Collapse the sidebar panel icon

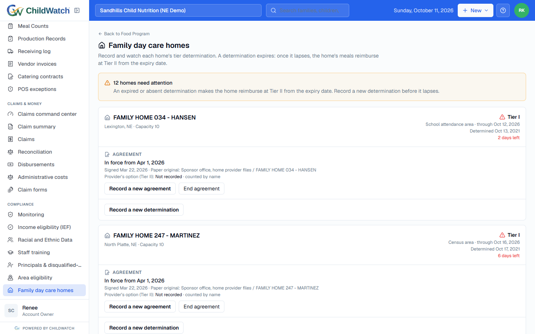(x=77, y=10)
